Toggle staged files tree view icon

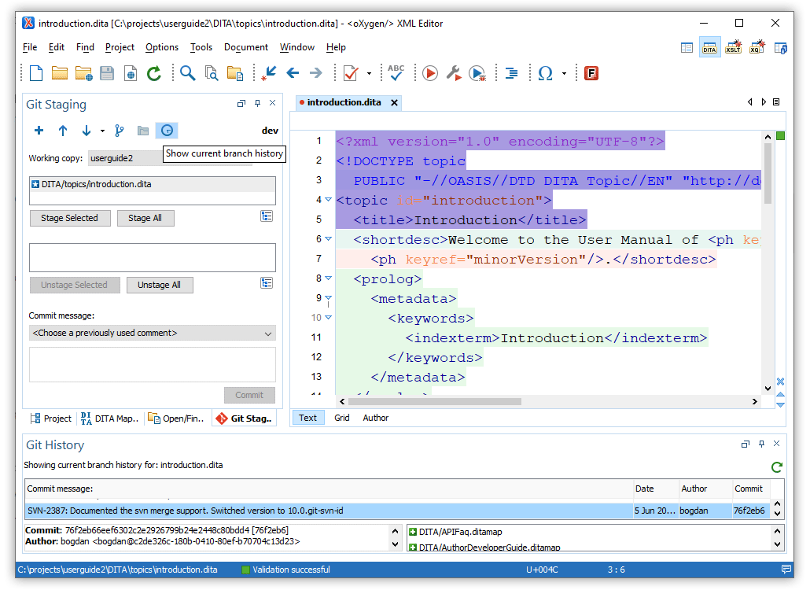click(267, 283)
